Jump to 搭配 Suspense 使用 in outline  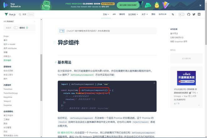point(179,41)
